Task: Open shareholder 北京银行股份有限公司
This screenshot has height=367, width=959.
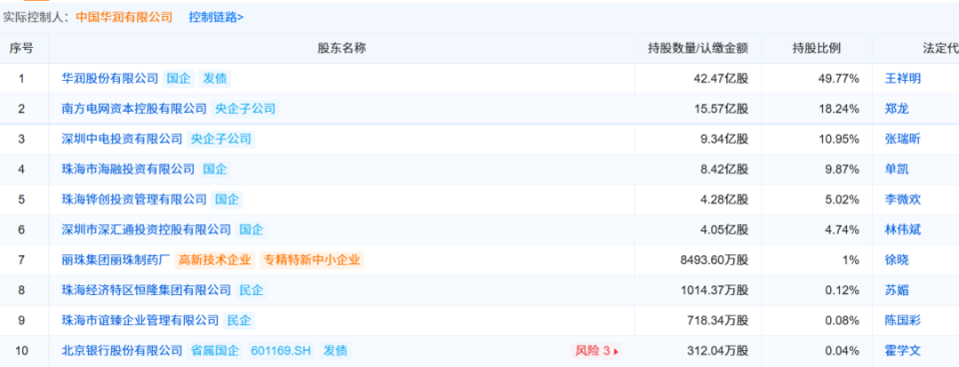Action: click(122, 350)
